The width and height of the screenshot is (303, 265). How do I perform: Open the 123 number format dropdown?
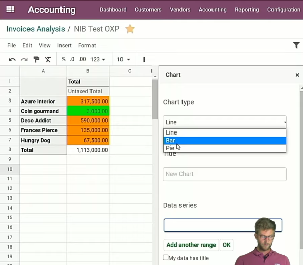tap(98, 59)
